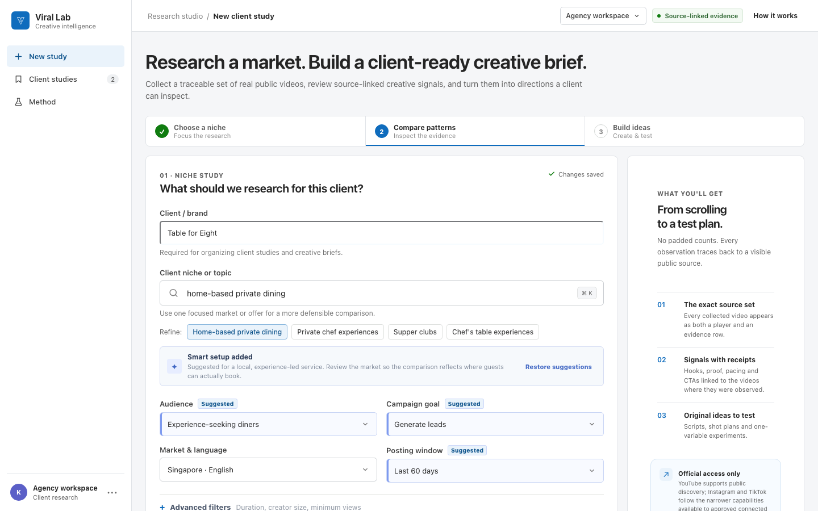Viewport: 818px width, 511px height.
Task: Open the Method page in the sidebar
Action: pos(65,102)
